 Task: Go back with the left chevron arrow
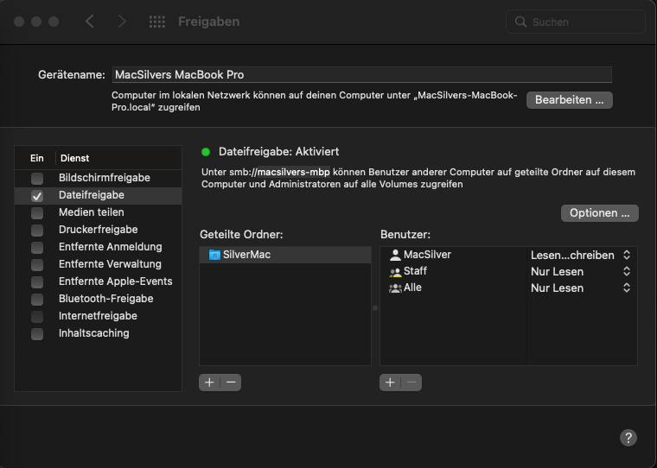(x=89, y=22)
